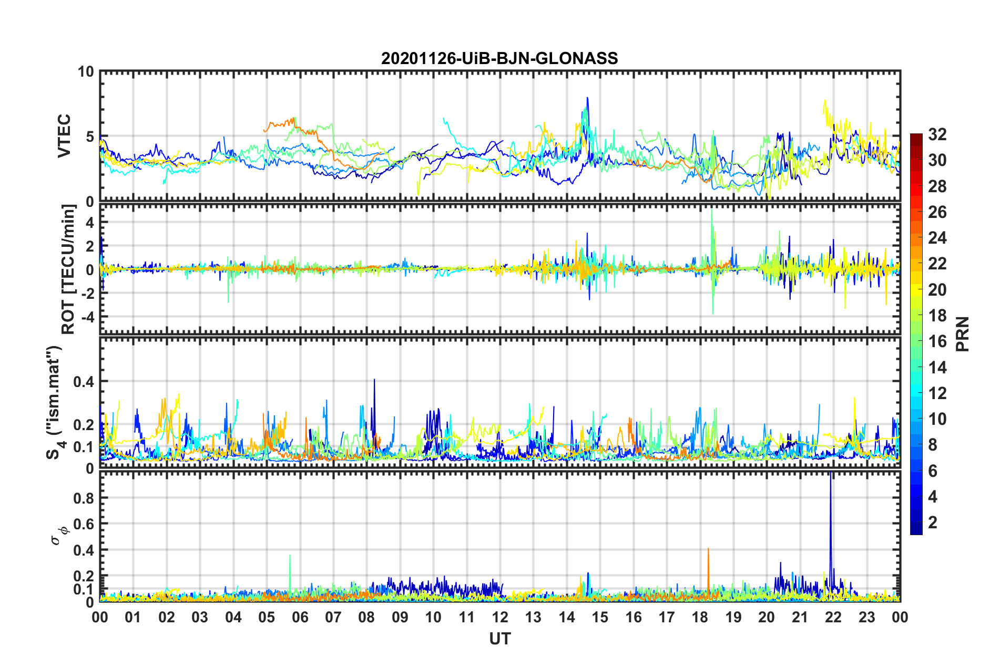Viewport: 1000px width, 668px height.
Task: Click the 12 hour tick on UT axis
Action: (500, 617)
